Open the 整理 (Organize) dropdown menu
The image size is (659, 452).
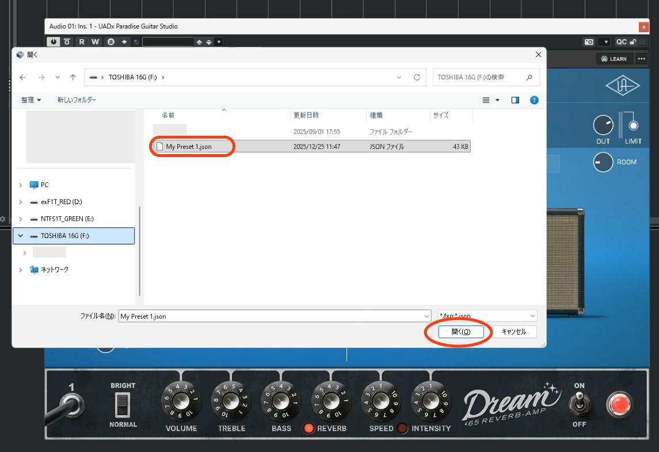click(31, 100)
